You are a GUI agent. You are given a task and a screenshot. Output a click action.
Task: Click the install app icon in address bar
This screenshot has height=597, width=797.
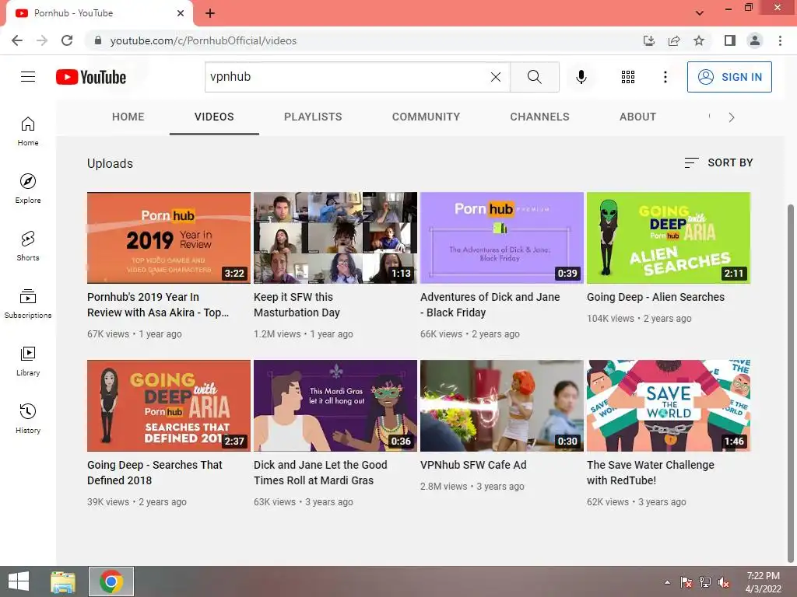[x=649, y=40]
